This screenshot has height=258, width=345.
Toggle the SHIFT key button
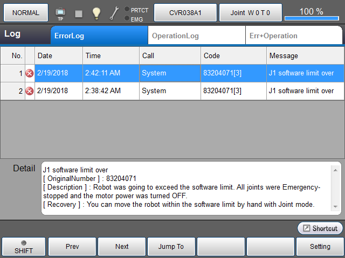coord(23,247)
